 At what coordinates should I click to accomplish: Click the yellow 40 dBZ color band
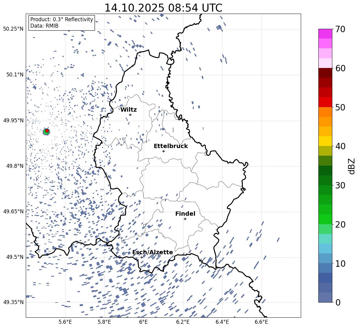tap(325, 141)
